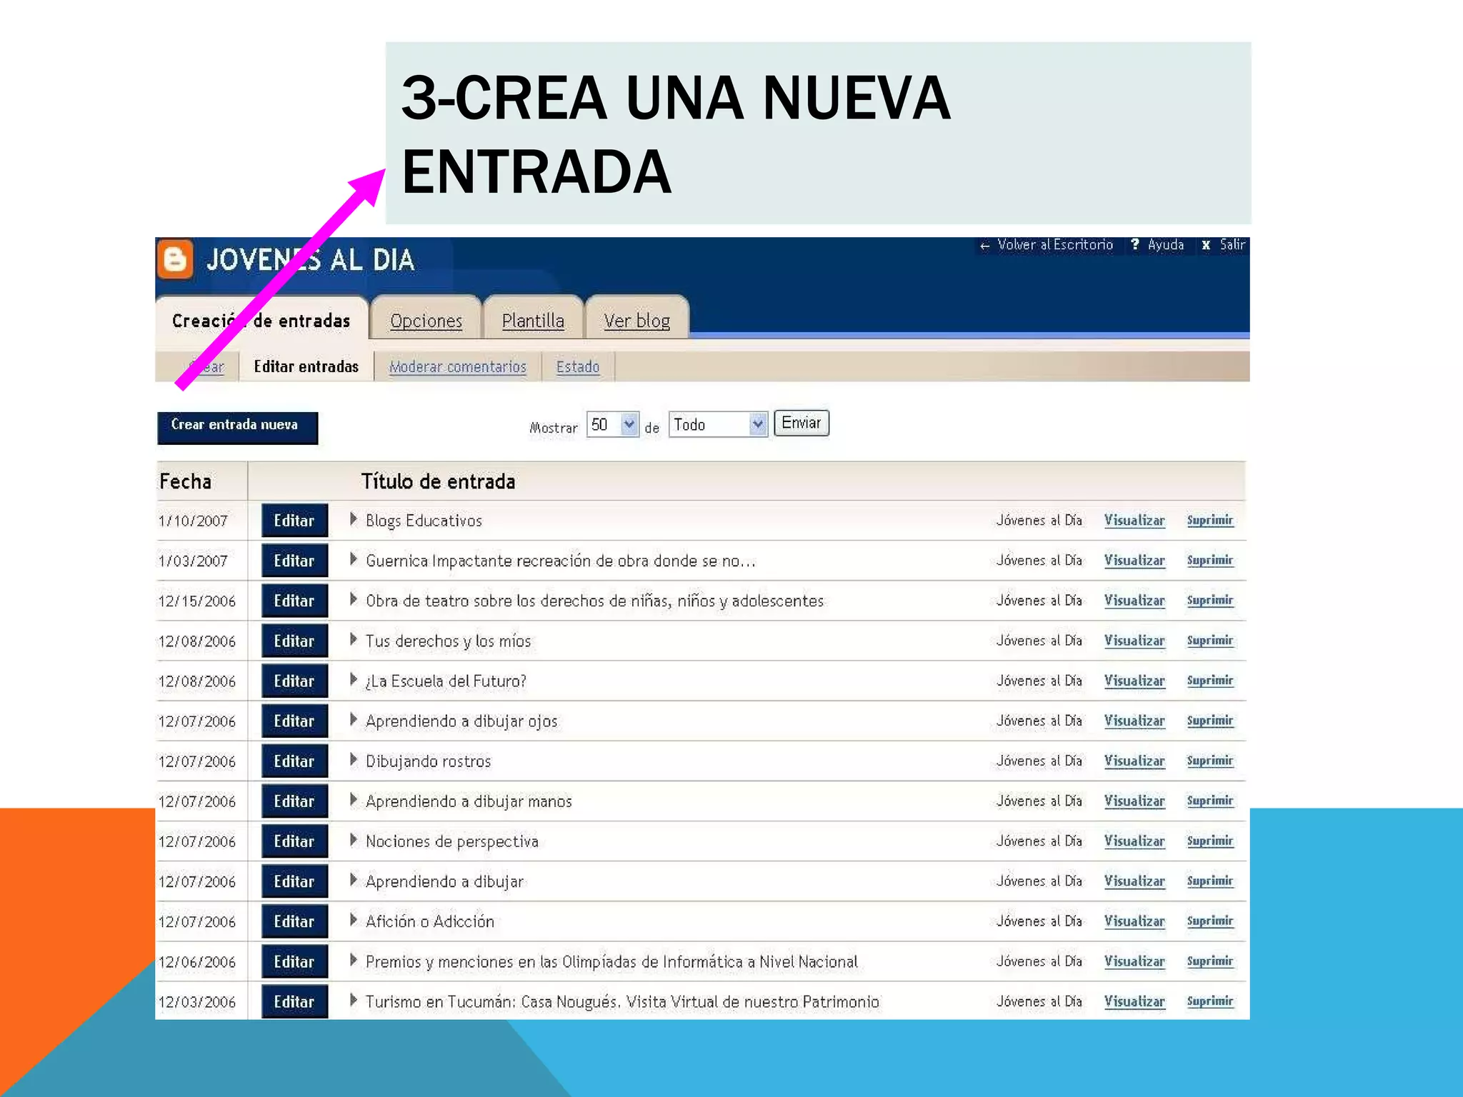The image size is (1463, 1097).
Task: Open the Ver blog tab
Action: tap(637, 321)
